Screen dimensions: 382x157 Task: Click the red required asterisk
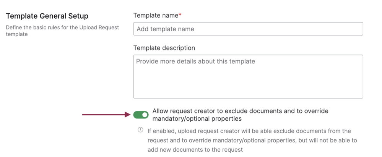coord(180,16)
